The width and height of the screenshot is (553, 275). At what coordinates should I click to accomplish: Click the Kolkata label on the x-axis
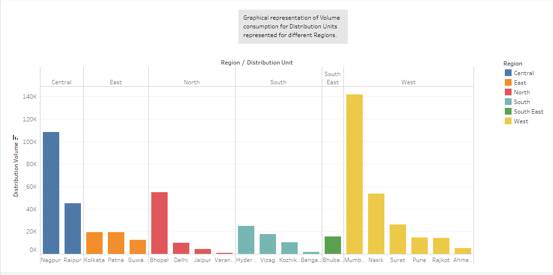(x=94, y=260)
